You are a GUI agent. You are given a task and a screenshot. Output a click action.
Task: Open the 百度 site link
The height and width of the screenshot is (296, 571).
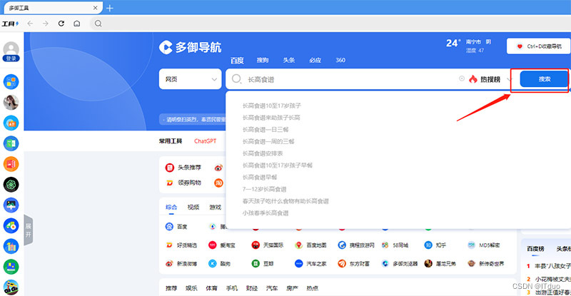[x=176, y=227]
